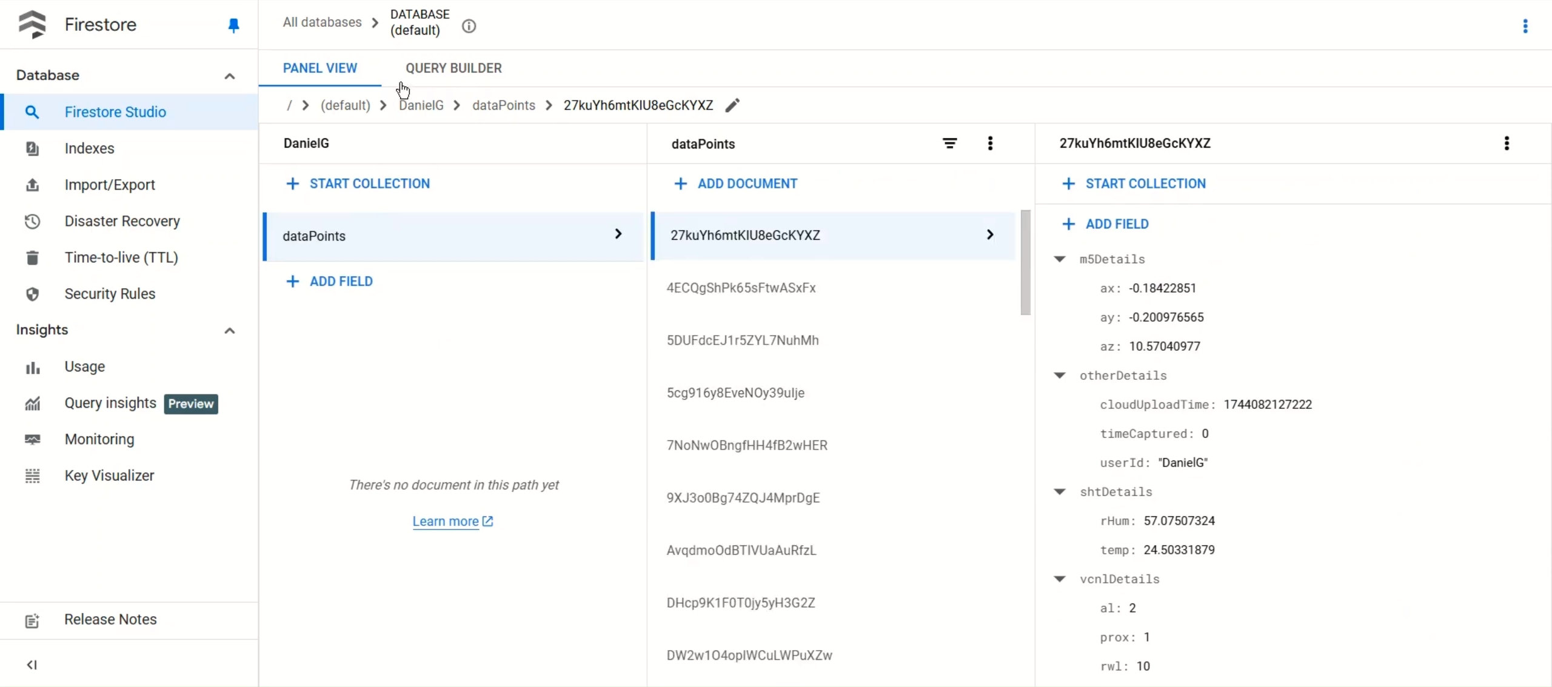Open dataPoints collection three-dot menu

[x=990, y=144]
